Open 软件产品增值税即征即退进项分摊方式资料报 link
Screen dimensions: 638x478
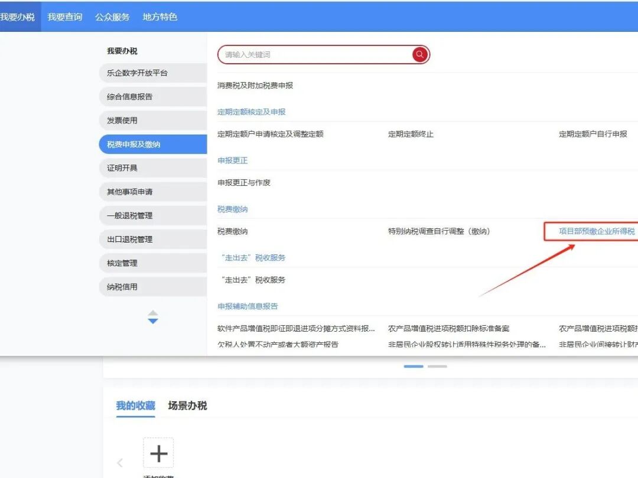tap(296, 329)
